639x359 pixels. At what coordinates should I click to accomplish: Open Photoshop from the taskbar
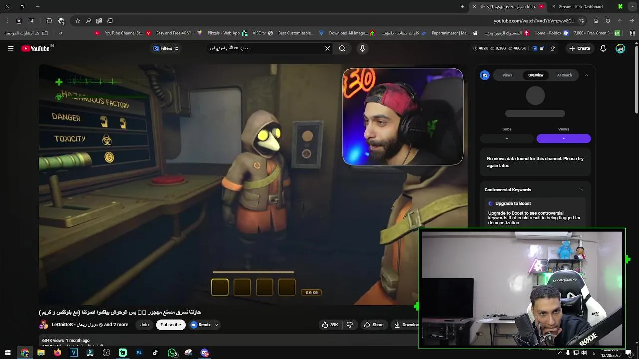click(139, 353)
